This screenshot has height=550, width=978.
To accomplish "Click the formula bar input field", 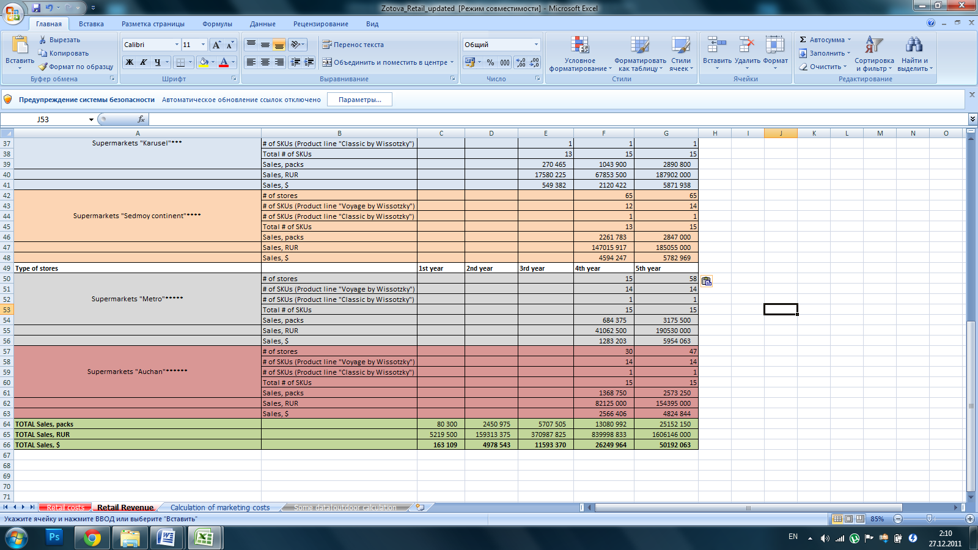I will coord(557,119).
